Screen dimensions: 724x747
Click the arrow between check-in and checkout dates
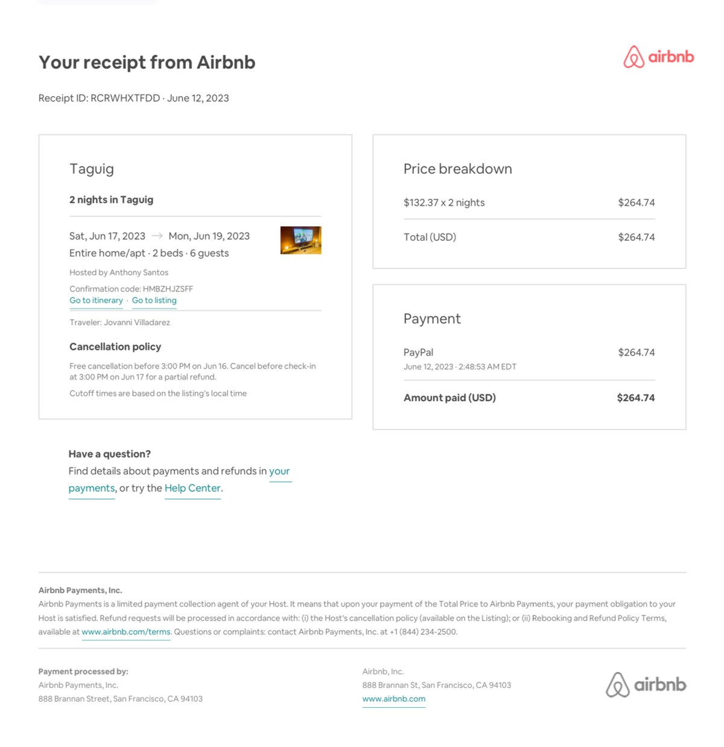pos(157,236)
